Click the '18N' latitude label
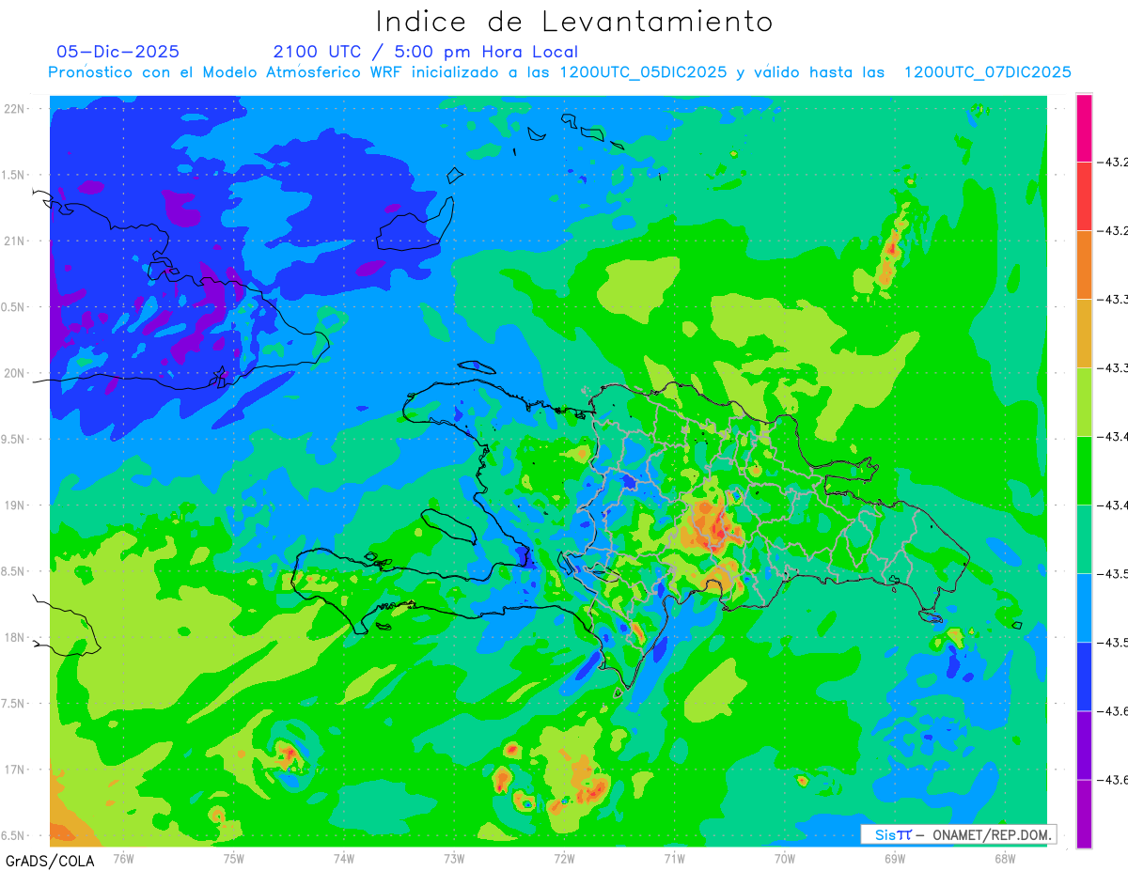This screenshot has height=871, width=1128. tap(16, 638)
